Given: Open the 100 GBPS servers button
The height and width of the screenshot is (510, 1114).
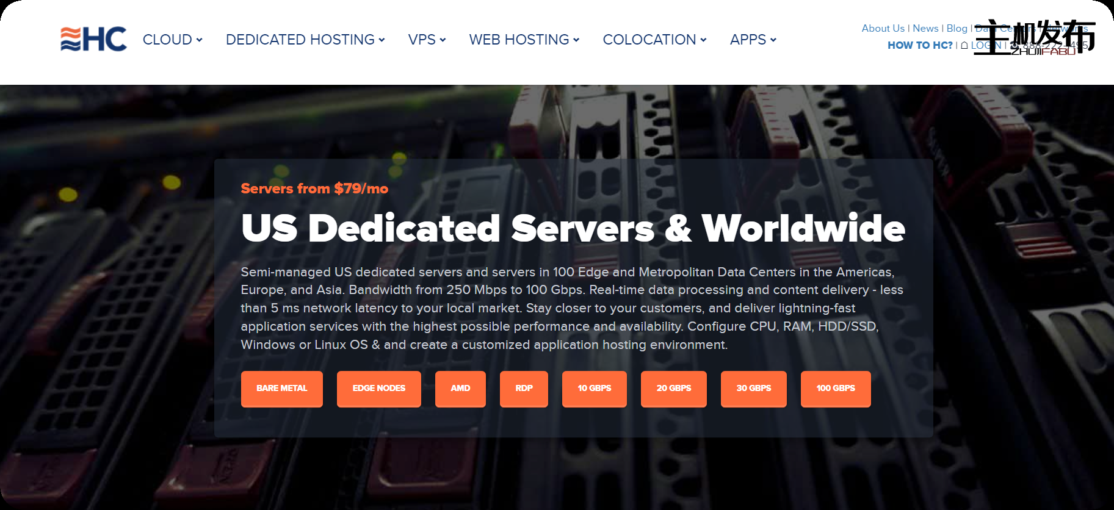Looking at the screenshot, I should coord(835,389).
